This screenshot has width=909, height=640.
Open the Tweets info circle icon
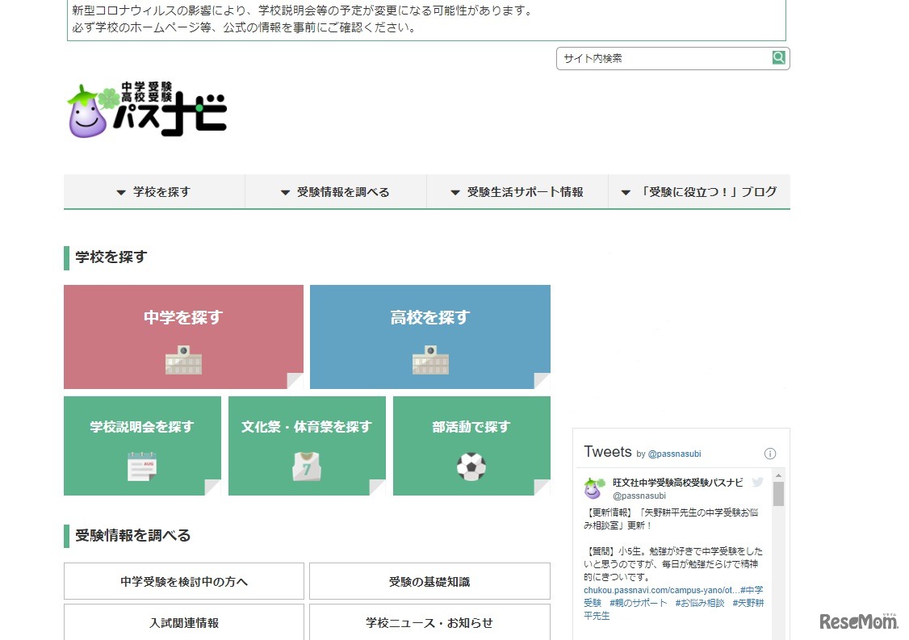(770, 454)
